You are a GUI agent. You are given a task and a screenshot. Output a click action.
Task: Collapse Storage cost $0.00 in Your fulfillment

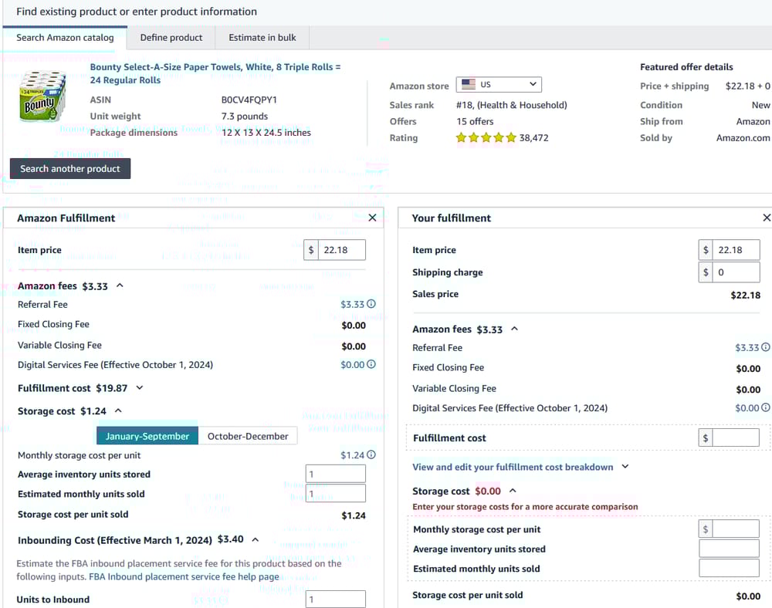(x=513, y=491)
